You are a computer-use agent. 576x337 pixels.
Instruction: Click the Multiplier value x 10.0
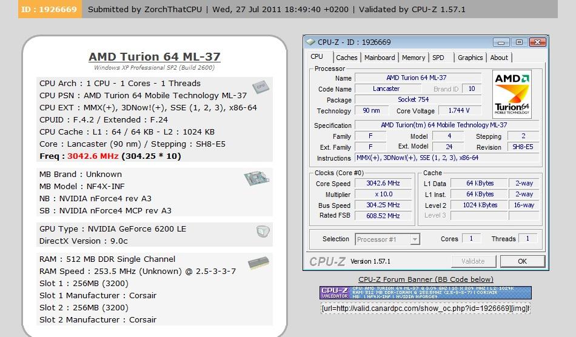click(x=383, y=194)
